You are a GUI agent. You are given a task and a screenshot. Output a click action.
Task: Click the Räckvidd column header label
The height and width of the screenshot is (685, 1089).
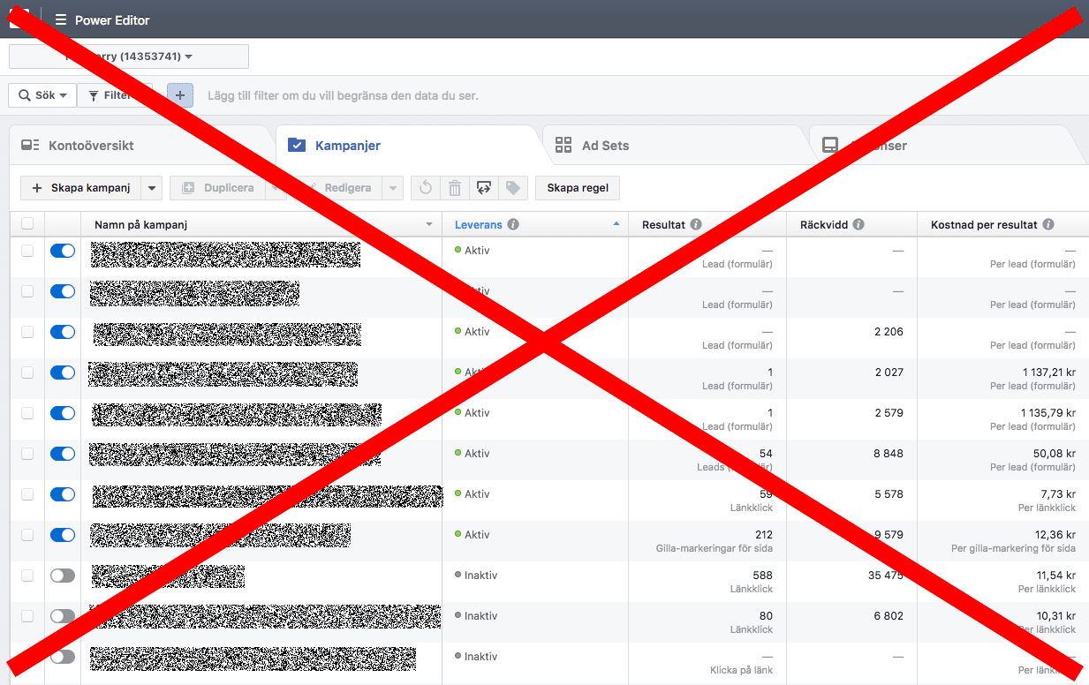824,225
